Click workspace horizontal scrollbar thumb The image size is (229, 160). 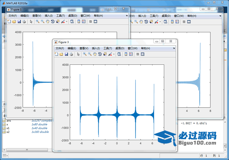point(27,150)
